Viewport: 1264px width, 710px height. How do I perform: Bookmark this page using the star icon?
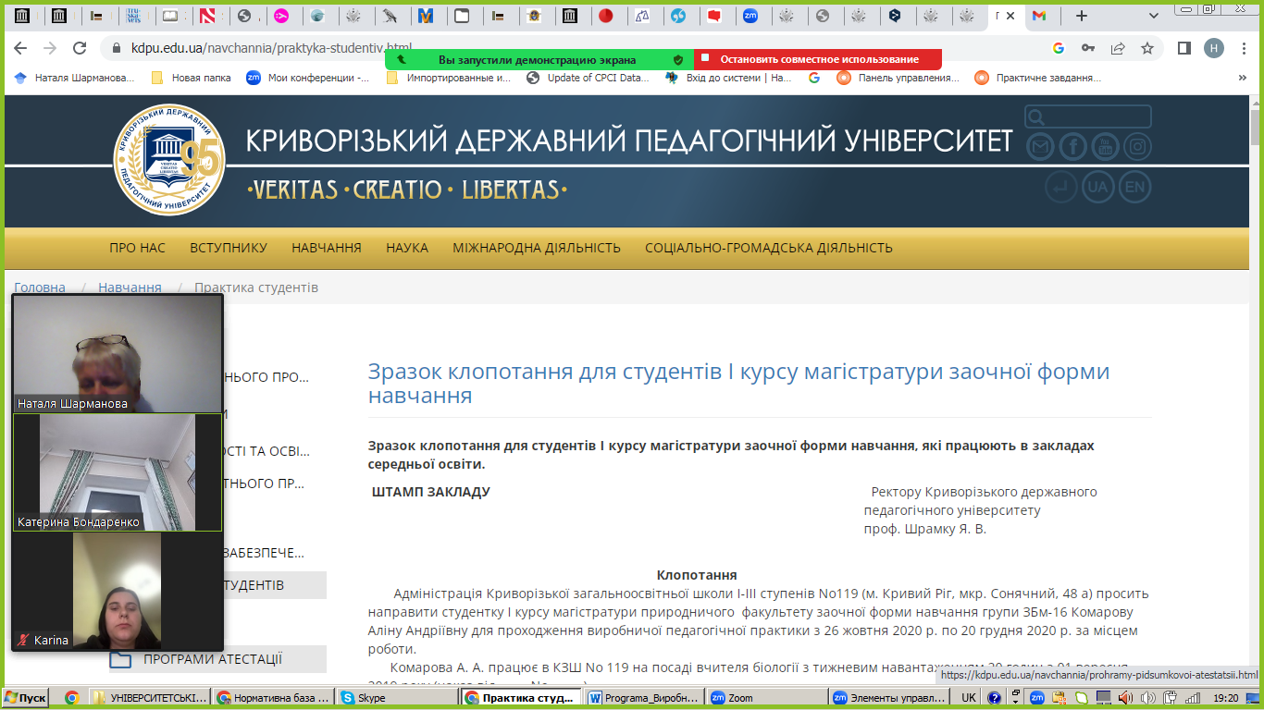point(1146,47)
